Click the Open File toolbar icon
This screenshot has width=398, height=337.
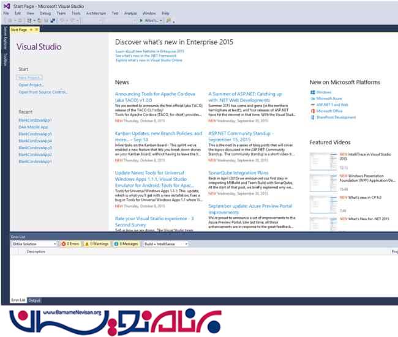pos(40,21)
